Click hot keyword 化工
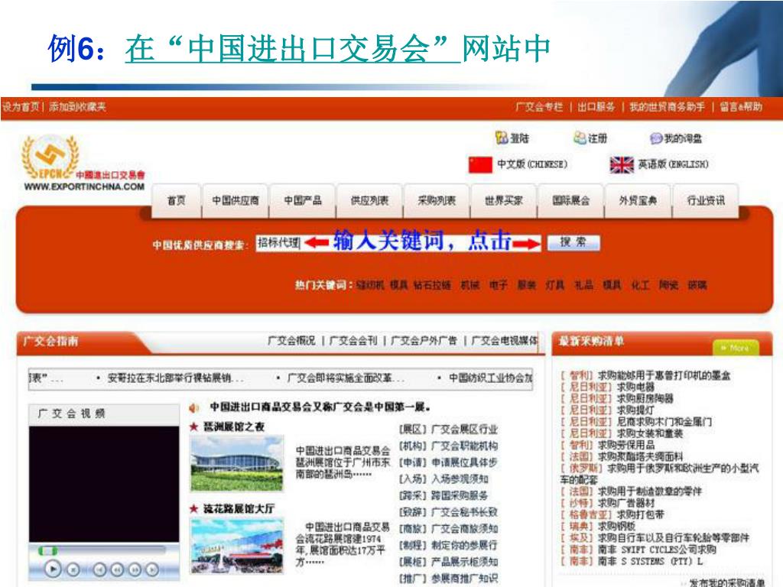Screen dimensions: 783x587 coord(640,285)
